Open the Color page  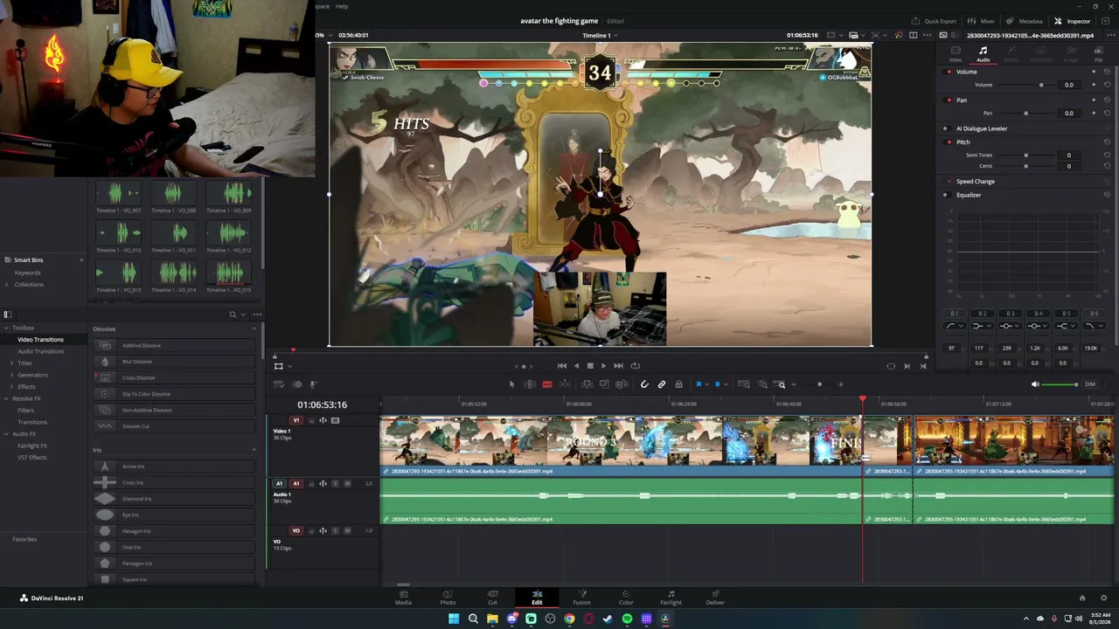(626, 598)
